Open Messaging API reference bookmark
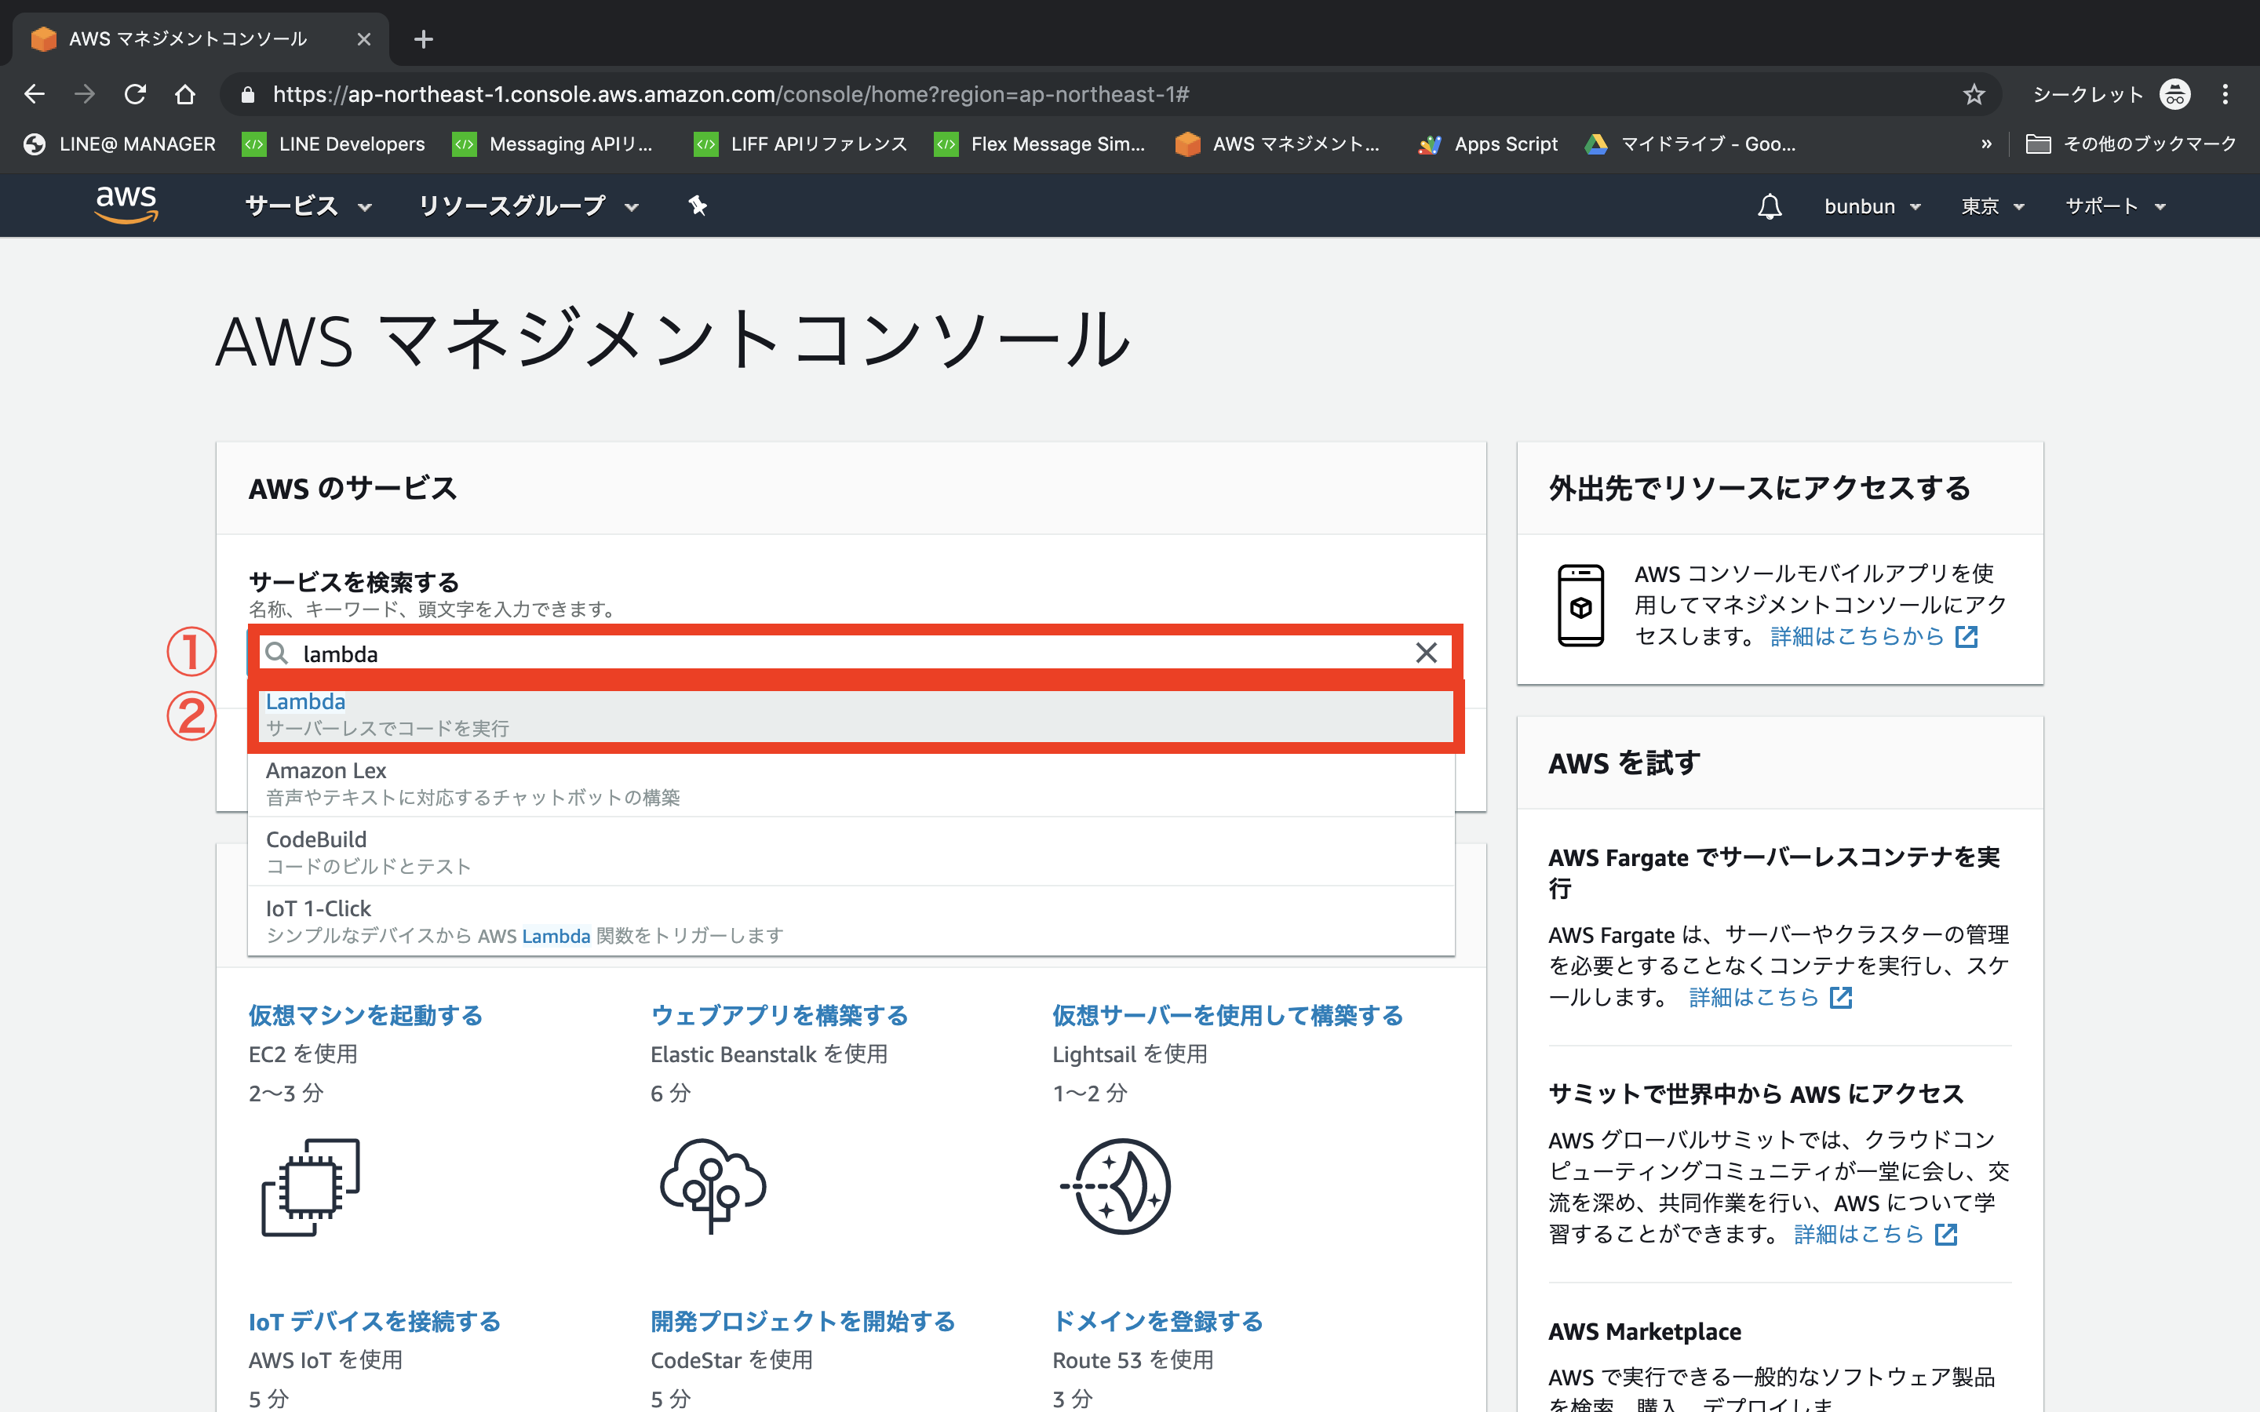The height and width of the screenshot is (1412, 2260). point(553,144)
